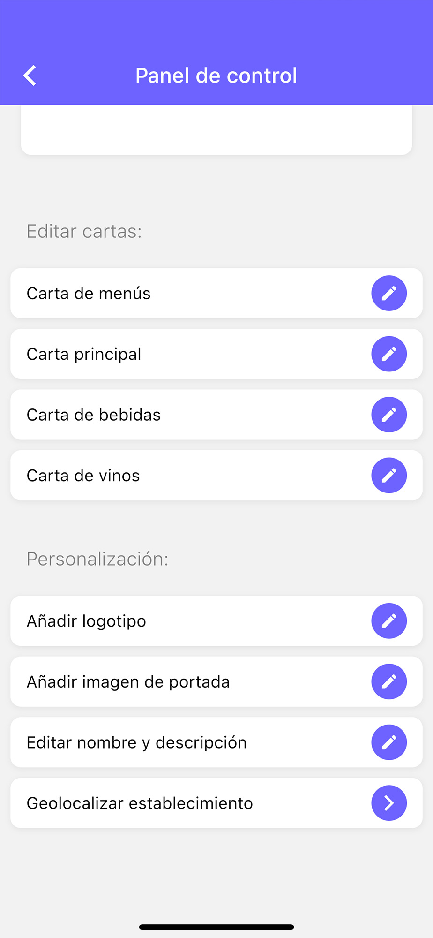The height and width of the screenshot is (938, 433).
Task: Click the pencil icon beside Carta de menús
Action: coord(389,293)
